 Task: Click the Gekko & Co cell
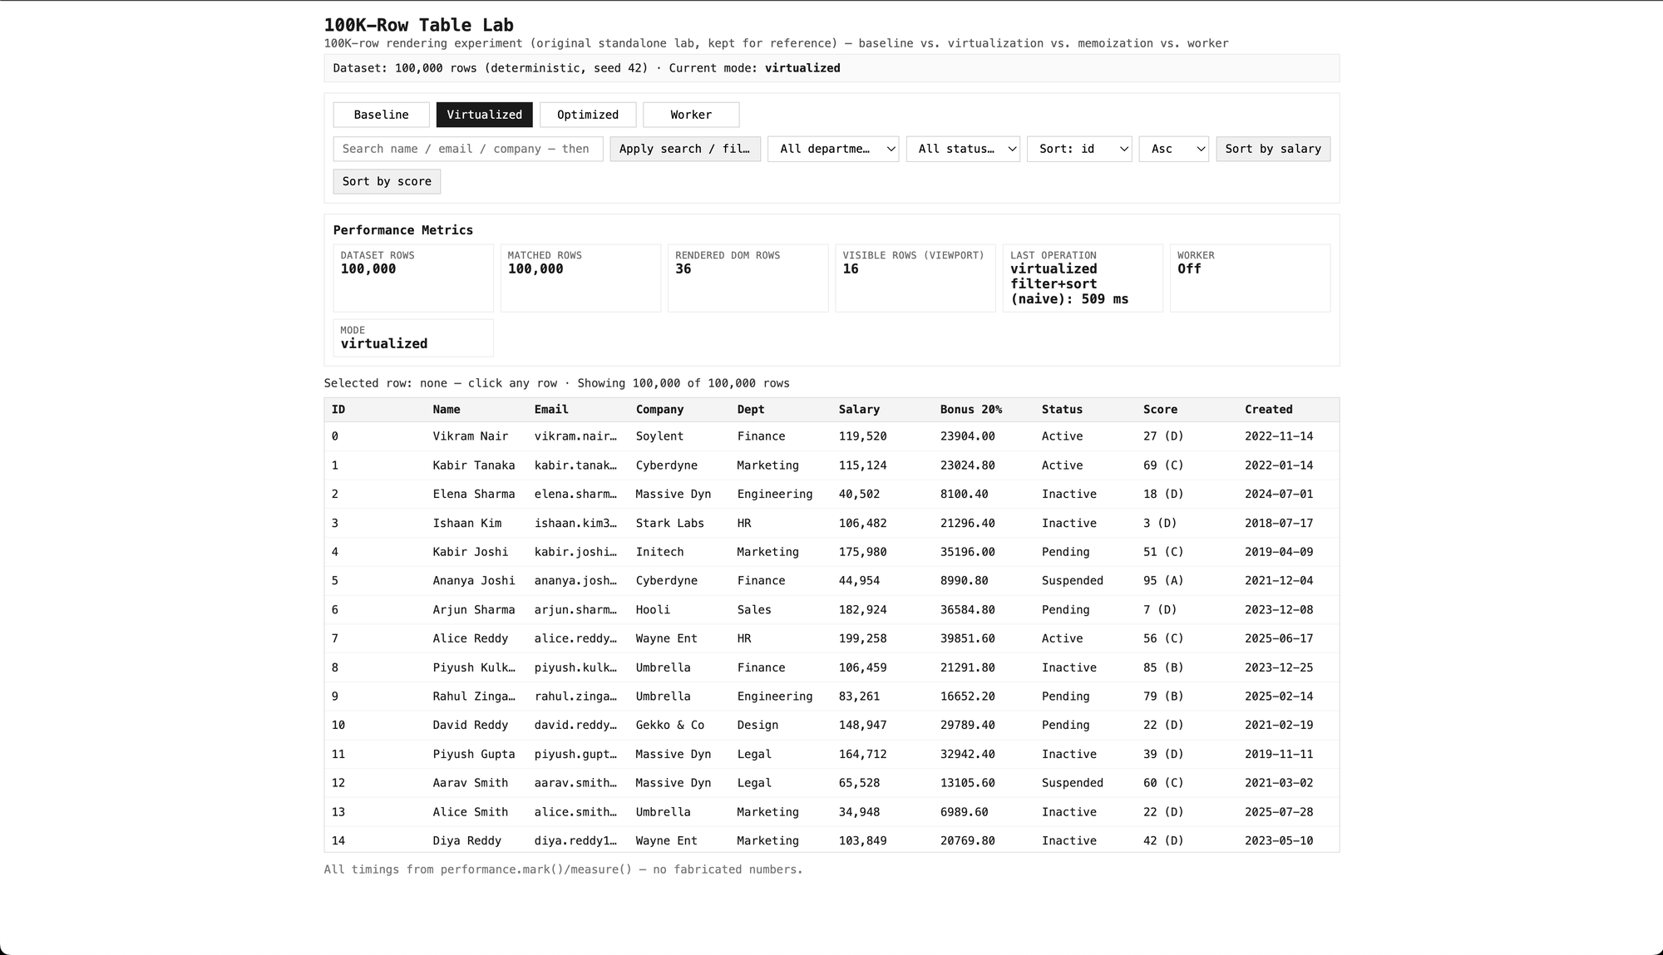(x=669, y=725)
